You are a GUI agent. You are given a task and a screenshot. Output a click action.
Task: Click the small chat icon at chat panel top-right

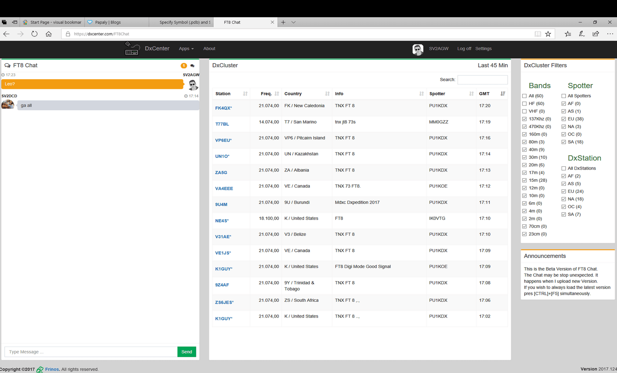point(193,66)
